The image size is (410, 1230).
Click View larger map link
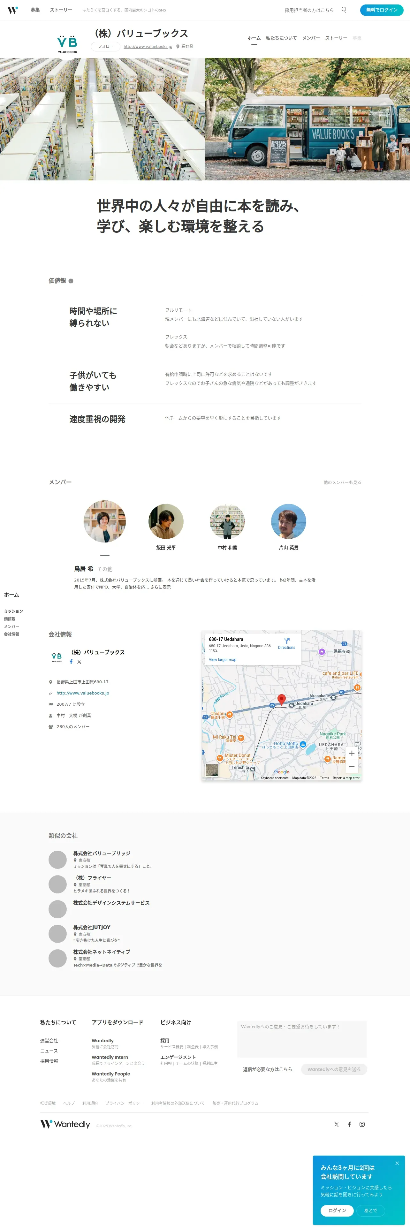(x=223, y=659)
